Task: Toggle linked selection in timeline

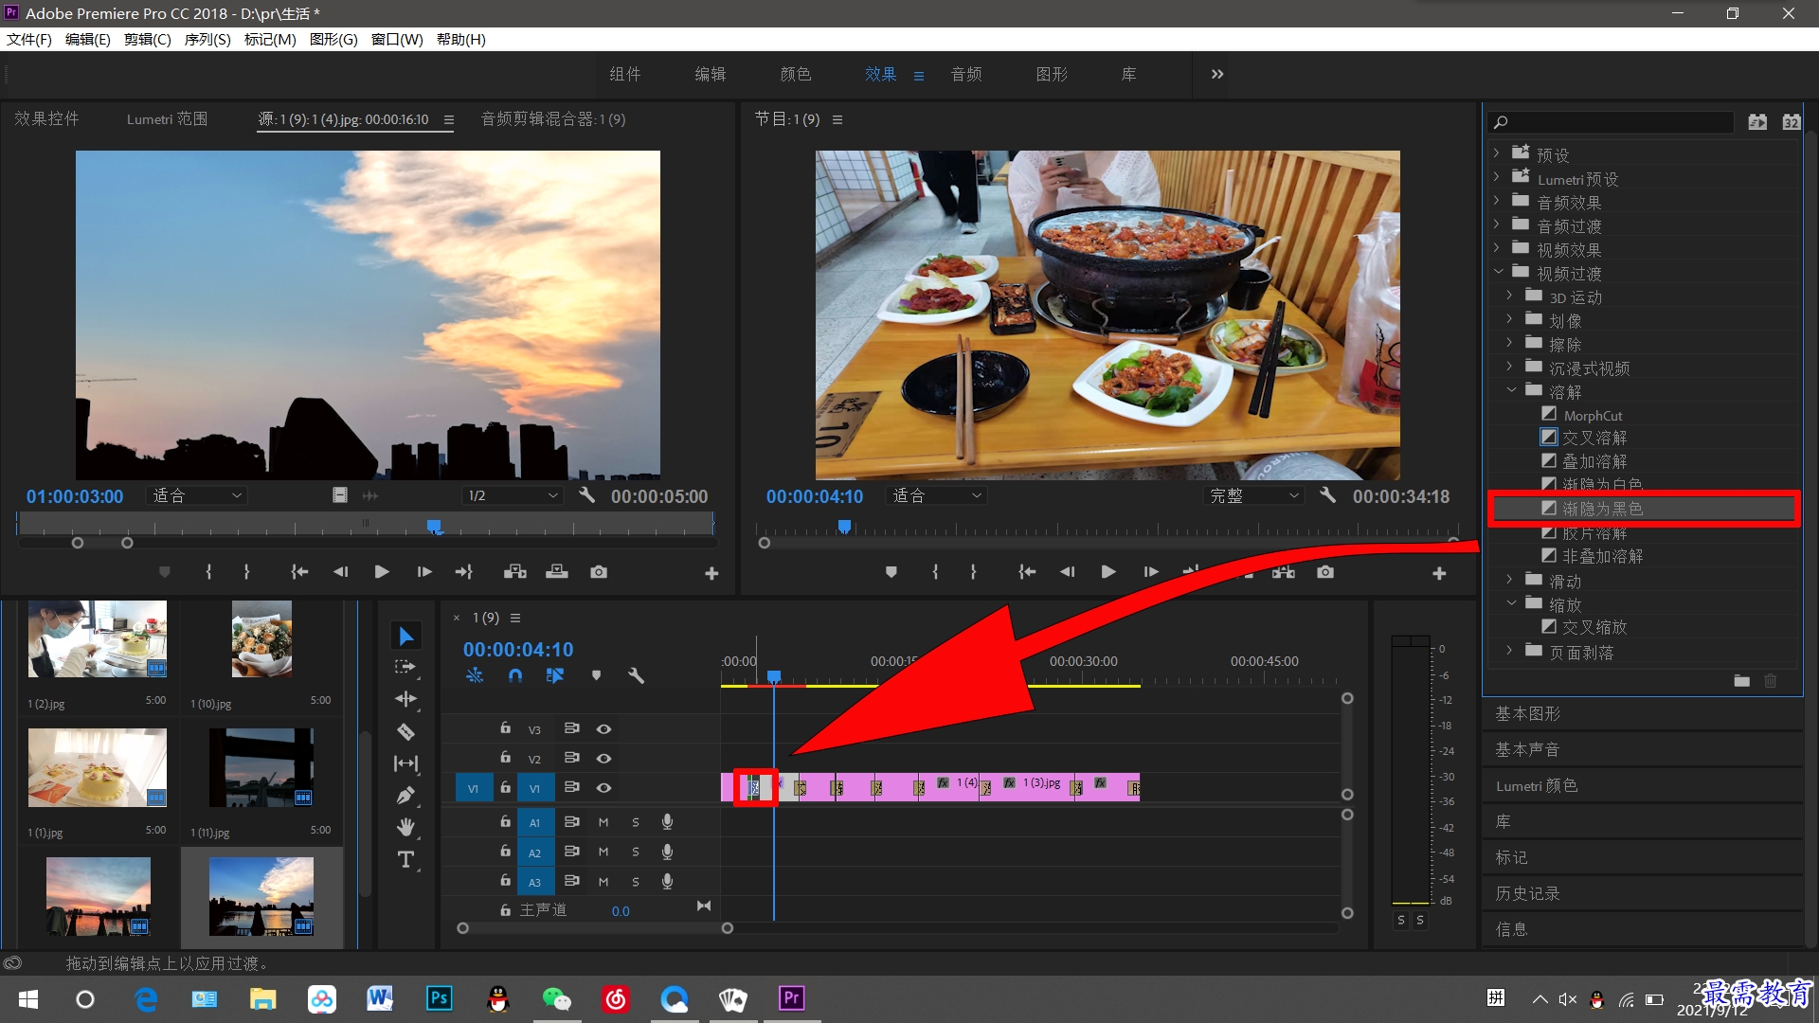Action: click(x=555, y=675)
